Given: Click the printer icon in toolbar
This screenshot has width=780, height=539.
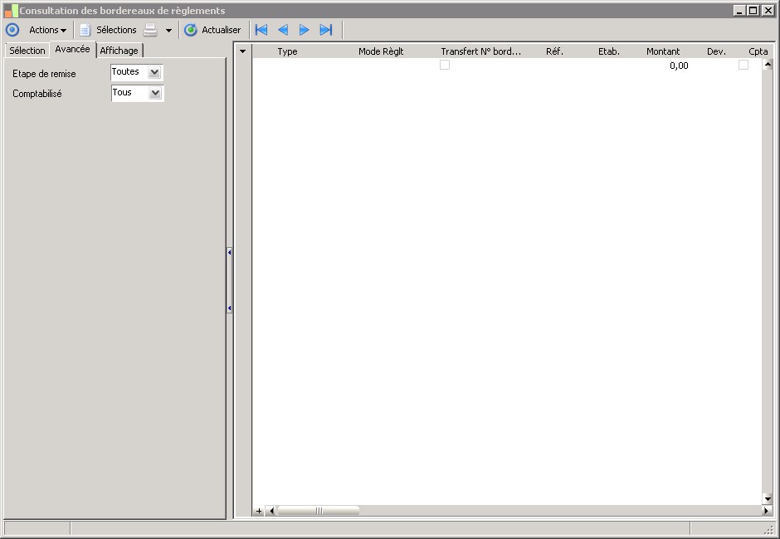Looking at the screenshot, I should (x=150, y=30).
